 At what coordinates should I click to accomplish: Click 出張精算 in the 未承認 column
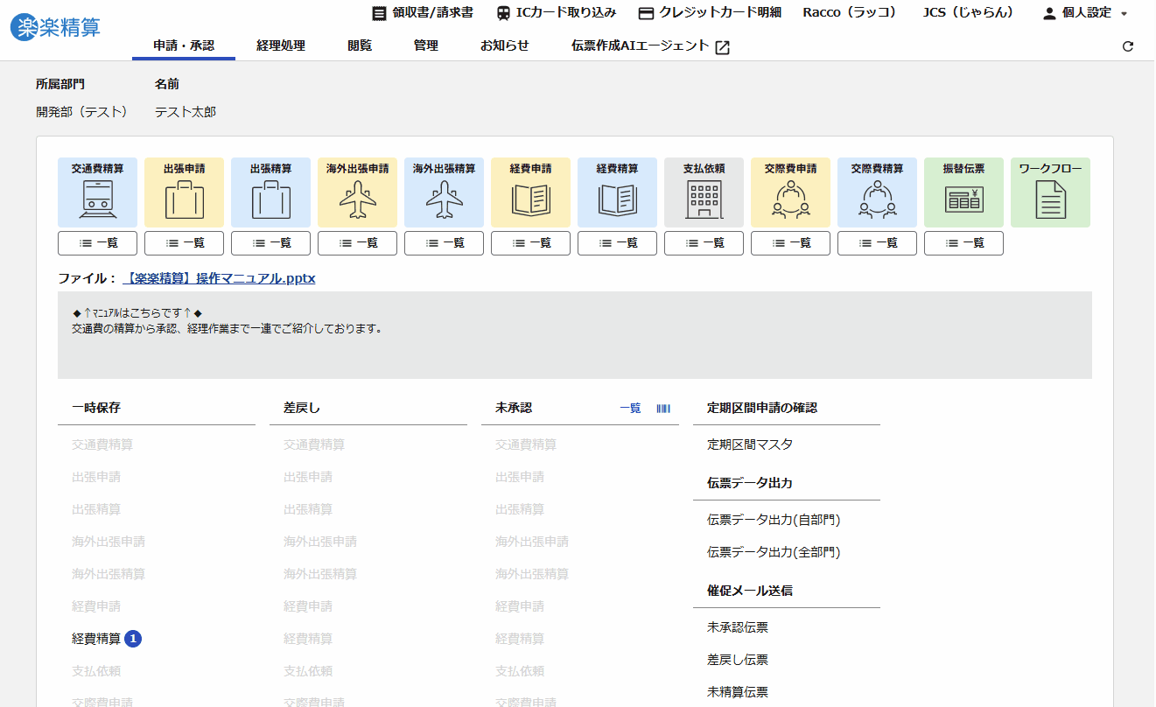point(520,509)
